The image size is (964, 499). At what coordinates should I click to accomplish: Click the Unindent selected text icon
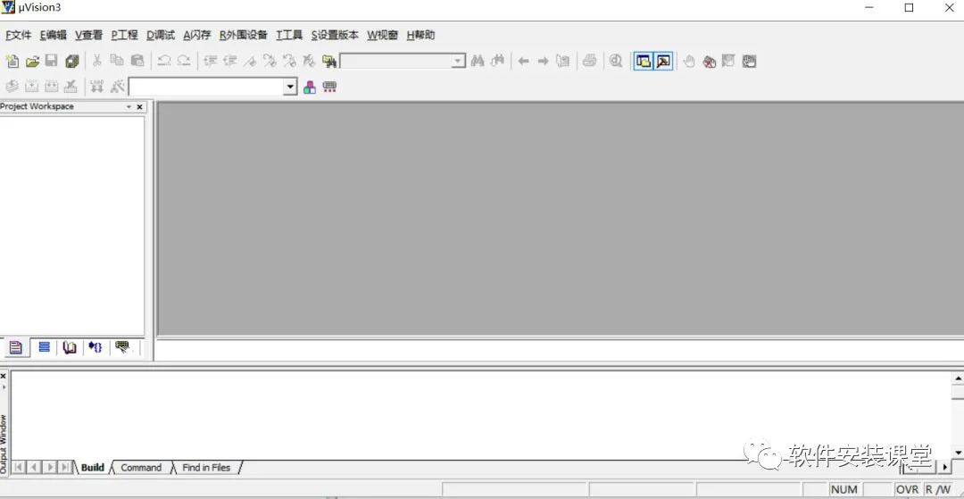[230, 61]
